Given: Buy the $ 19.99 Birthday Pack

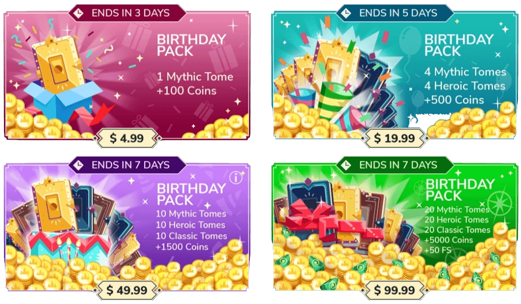Looking at the screenshot, I should 395,138.
